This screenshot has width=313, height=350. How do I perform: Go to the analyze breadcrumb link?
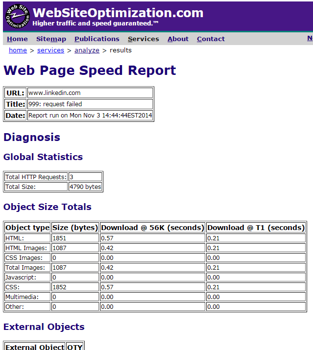pyautogui.click(x=87, y=50)
